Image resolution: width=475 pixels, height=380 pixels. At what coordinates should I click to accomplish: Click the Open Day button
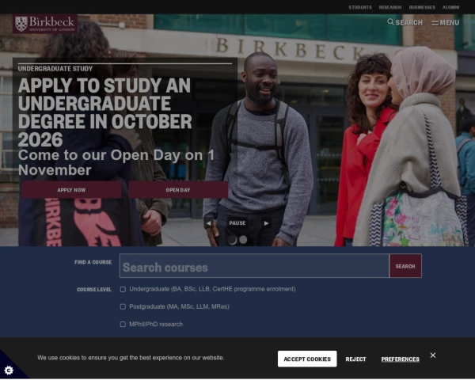pyautogui.click(x=178, y=190)
